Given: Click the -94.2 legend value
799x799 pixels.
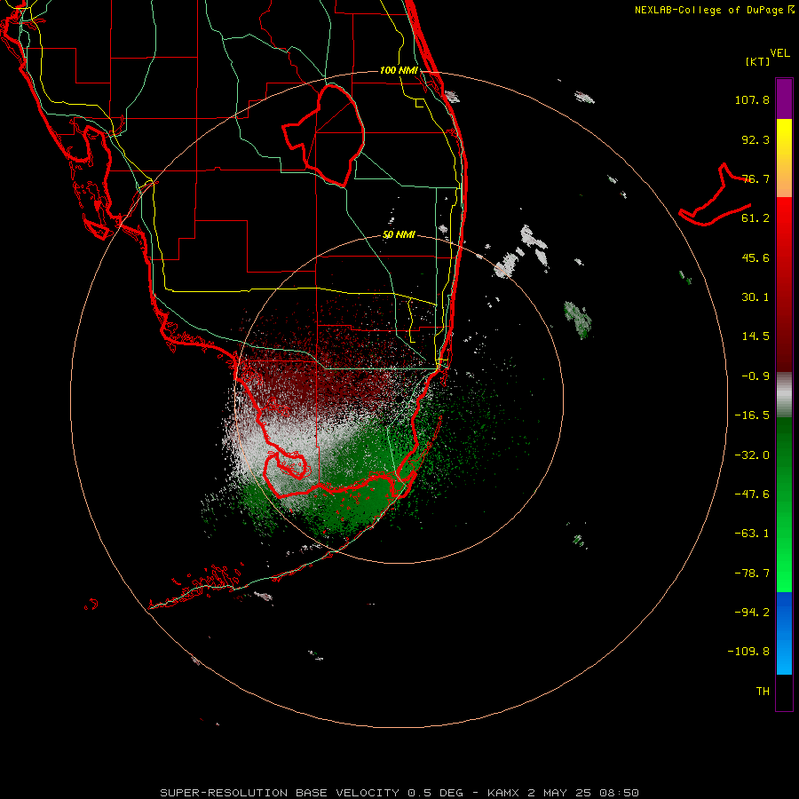Looking at the screenshot, I should pos(752,612).
